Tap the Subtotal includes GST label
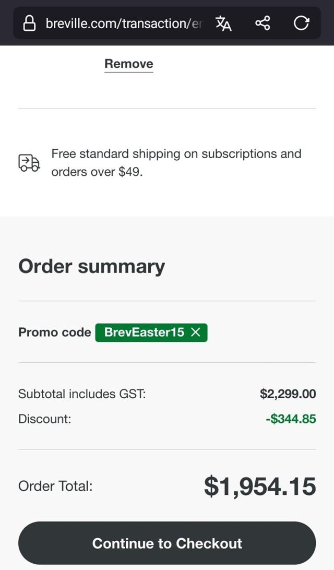 [82, 394]
